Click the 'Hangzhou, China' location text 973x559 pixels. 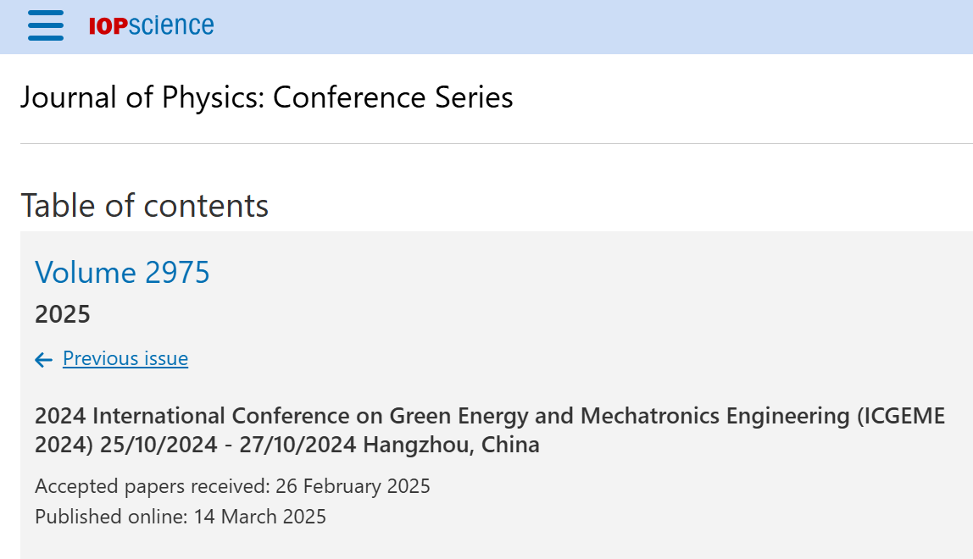click(x=451, y=445)
